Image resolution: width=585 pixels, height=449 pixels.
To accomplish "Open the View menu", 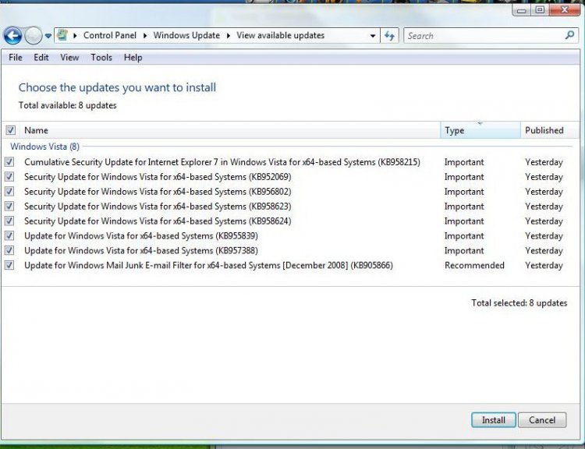I will [x=69, y=58].
